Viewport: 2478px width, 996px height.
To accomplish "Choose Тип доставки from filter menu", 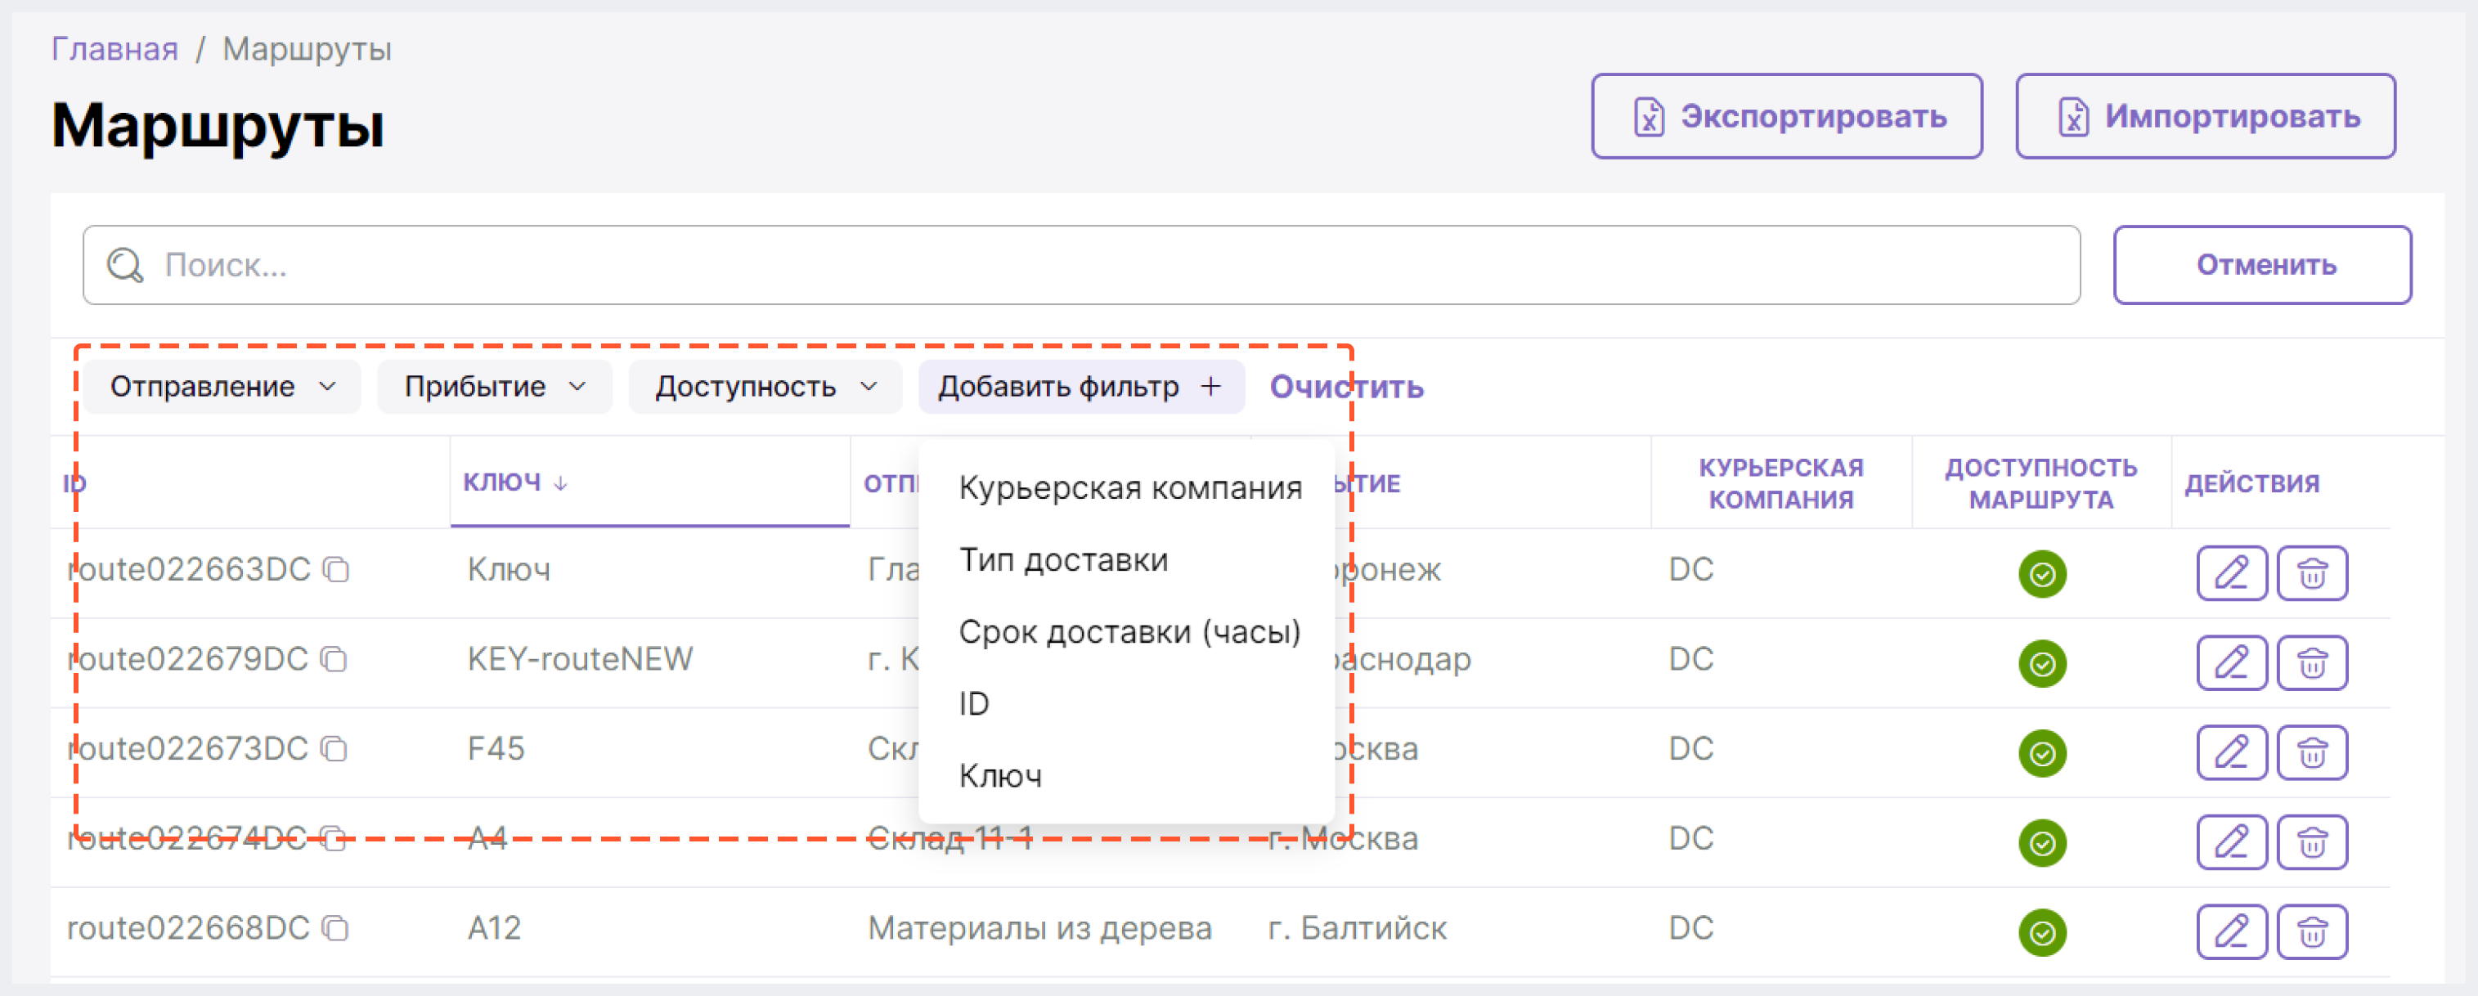I will 1063,559.
